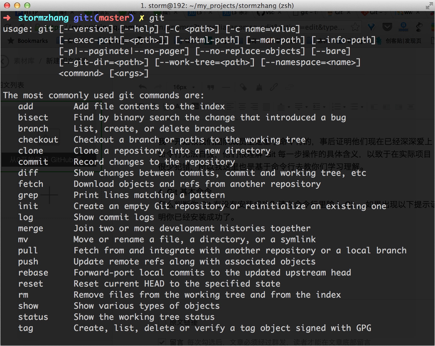
Task: Toggle the 留言 checkbox at the bottom
Action: 161,342
